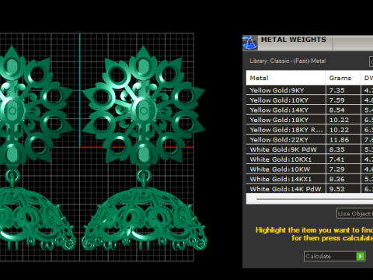This screenshot has width=373, height=280.
Task: Select the White Gold:14KX1 row
Action: [x=309, y=179]
